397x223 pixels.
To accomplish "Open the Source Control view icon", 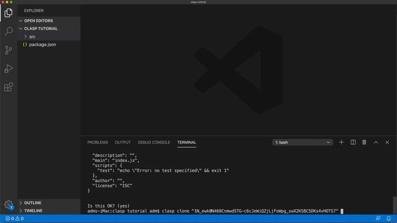I will pyautogui.click(x=8, y=50).
